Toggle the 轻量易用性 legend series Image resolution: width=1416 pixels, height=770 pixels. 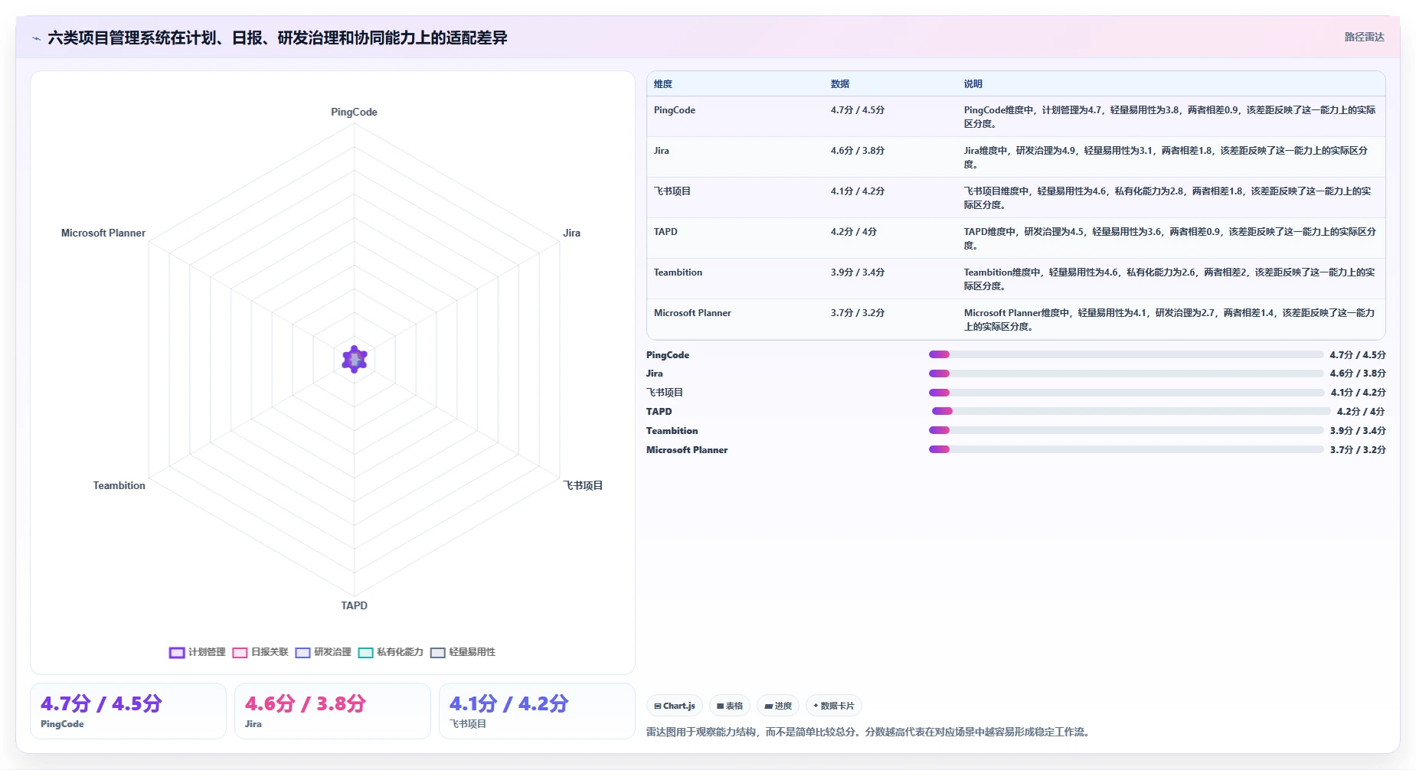pyautogui.click(x=463, y=652)
